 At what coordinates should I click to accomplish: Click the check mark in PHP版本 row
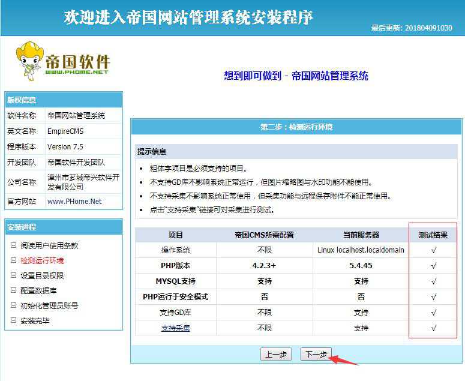[434, 266]
